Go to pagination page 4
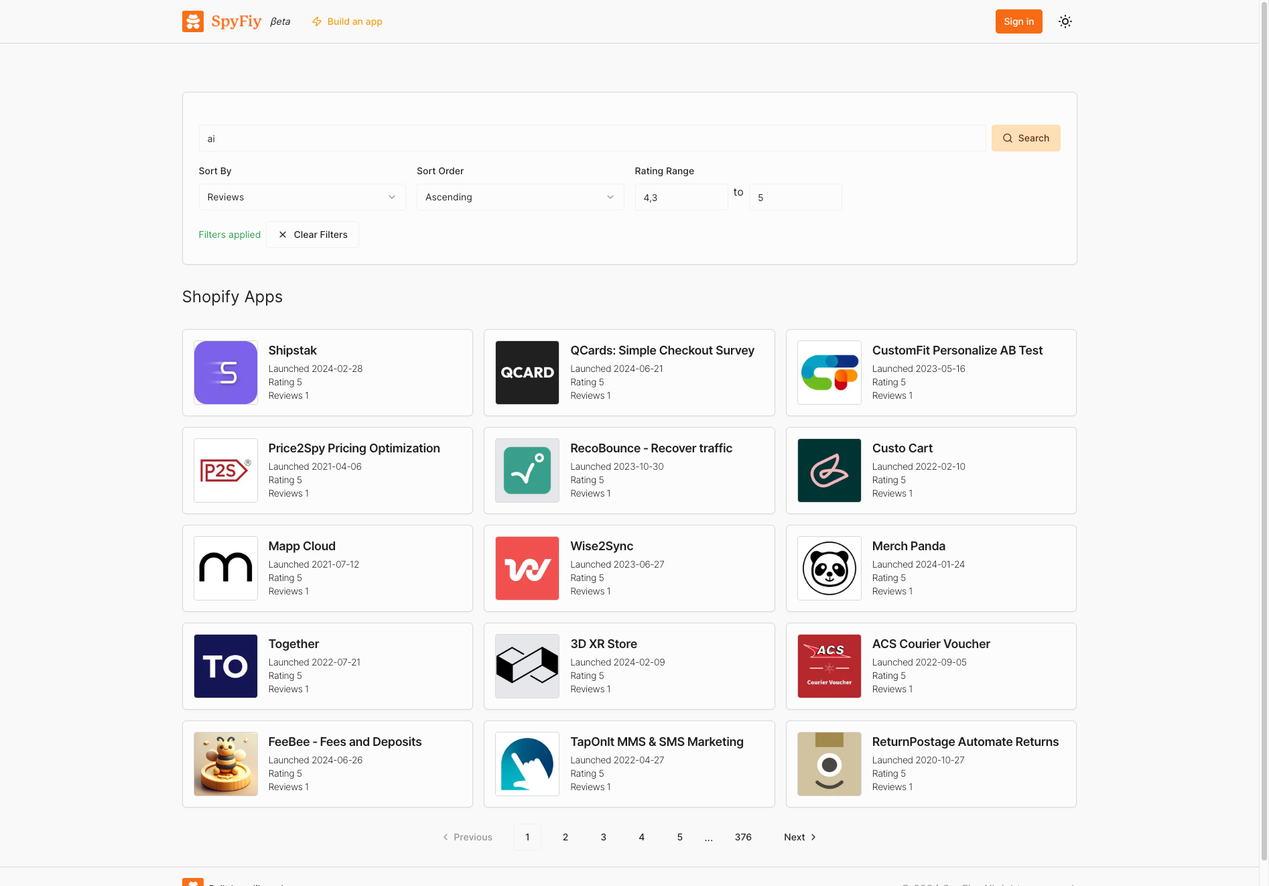The image size is (1269, 886). tap(642, 837)
